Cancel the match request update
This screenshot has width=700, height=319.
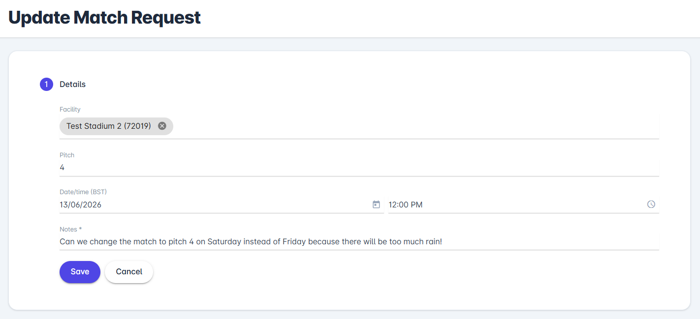coord(129,272)
